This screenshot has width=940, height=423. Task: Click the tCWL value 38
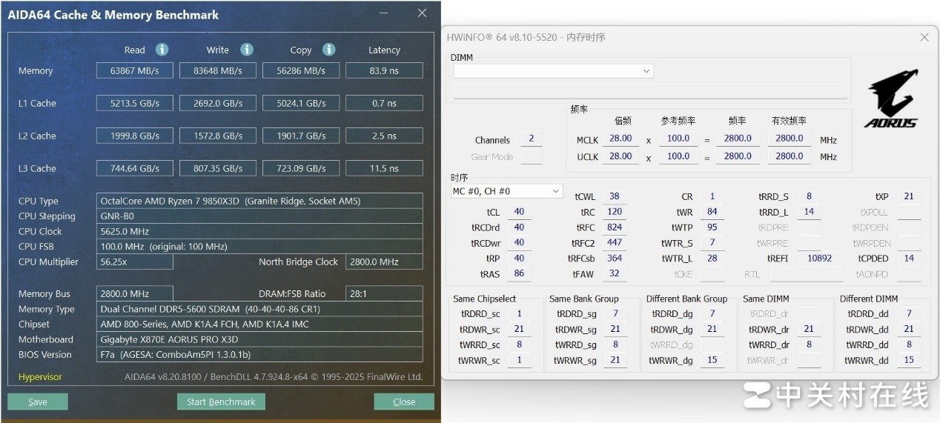pyautogui.click(x=615, y=196)
